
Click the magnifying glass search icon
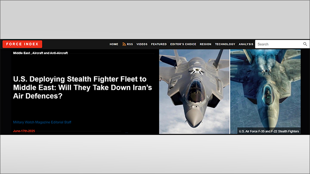(x=305, y=44)
